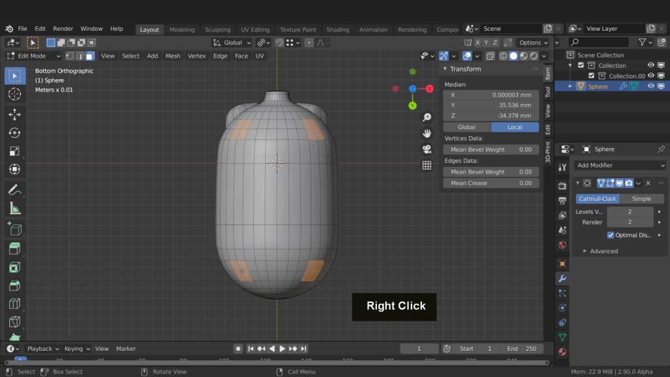
Task: Select the Simple subdivision type
Action: 641,199
